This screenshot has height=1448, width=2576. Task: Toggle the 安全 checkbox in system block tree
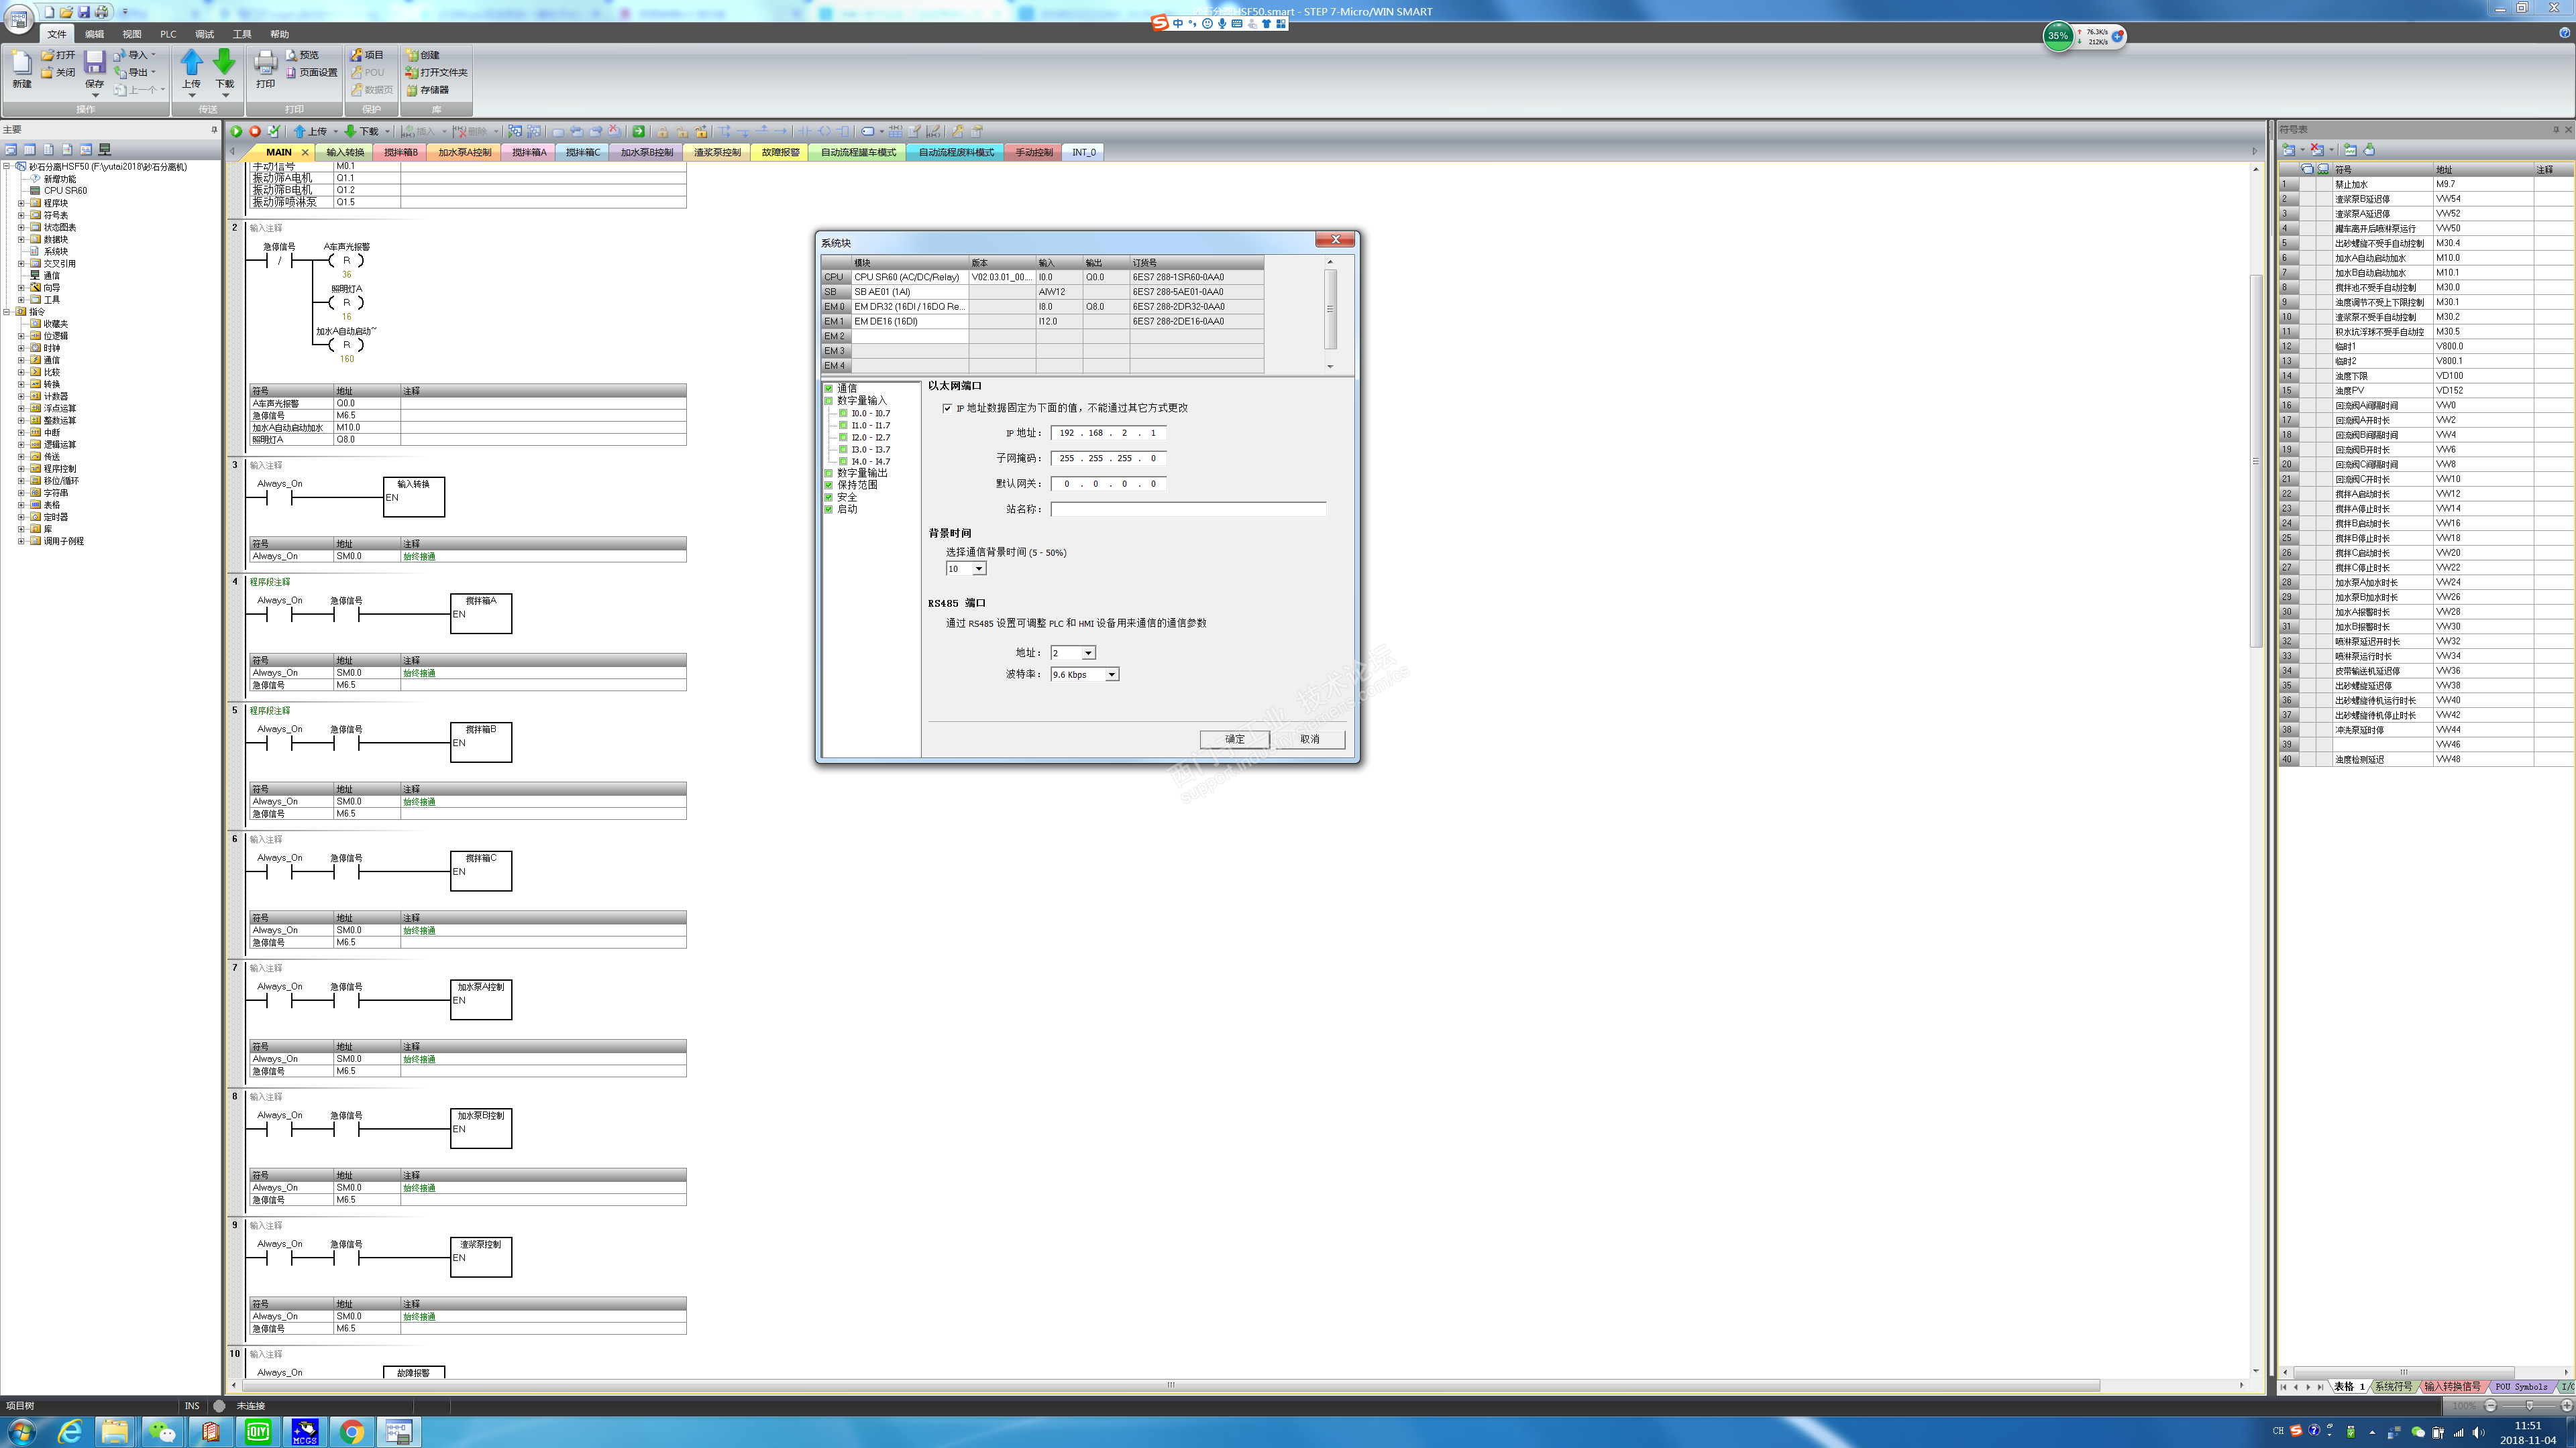coord(829,497)
